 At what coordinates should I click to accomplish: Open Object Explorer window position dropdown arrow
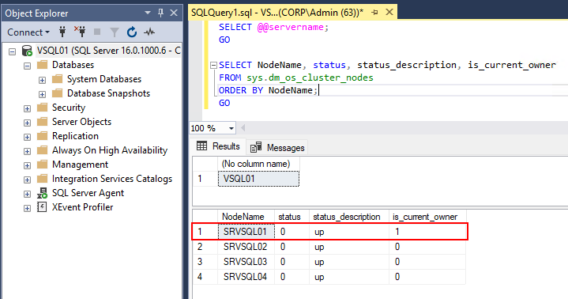click(148, 13)
